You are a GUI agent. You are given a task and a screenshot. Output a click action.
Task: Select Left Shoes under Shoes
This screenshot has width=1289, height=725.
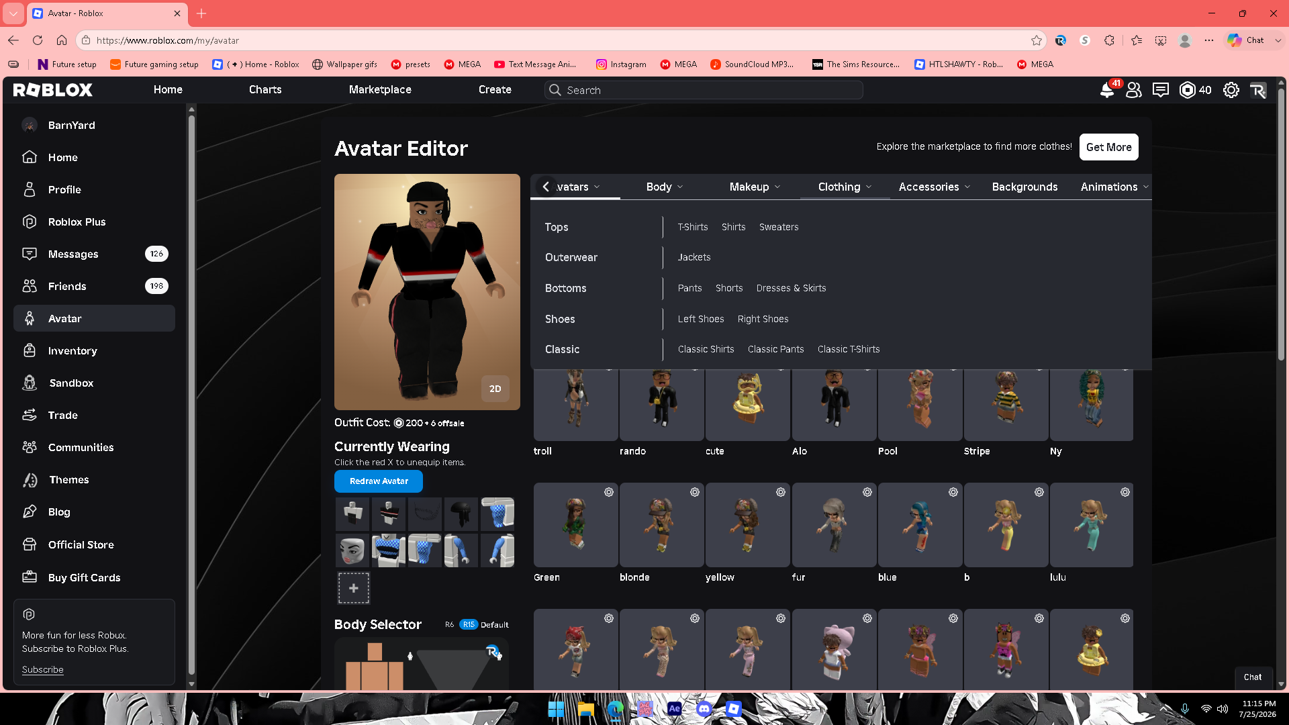click(701, 319)
